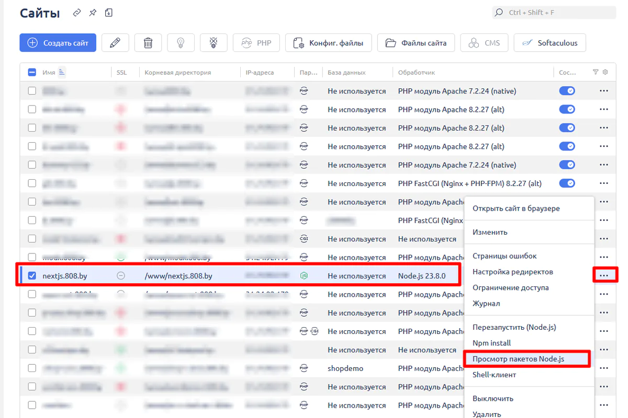Click the PHP icon in the shopdemo row
This screenshot has width=628, height=418.
304,368
